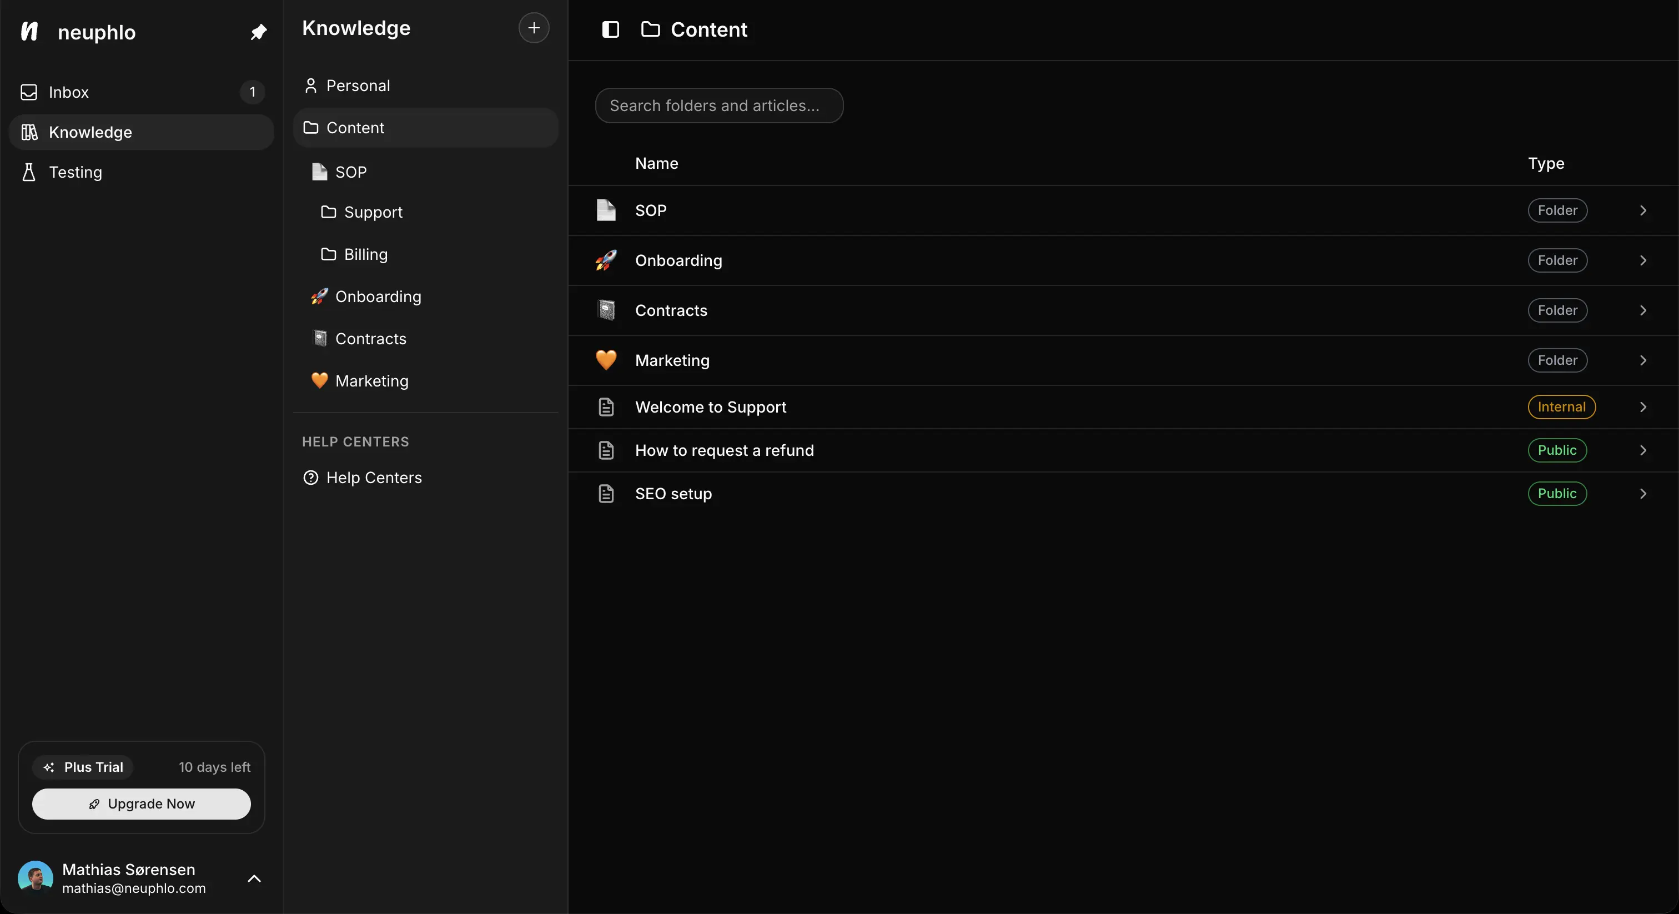This screenshot has width=1679, height=914.
Task: Open Welcome to Support via its chevron
Action: pos(1643,407)
